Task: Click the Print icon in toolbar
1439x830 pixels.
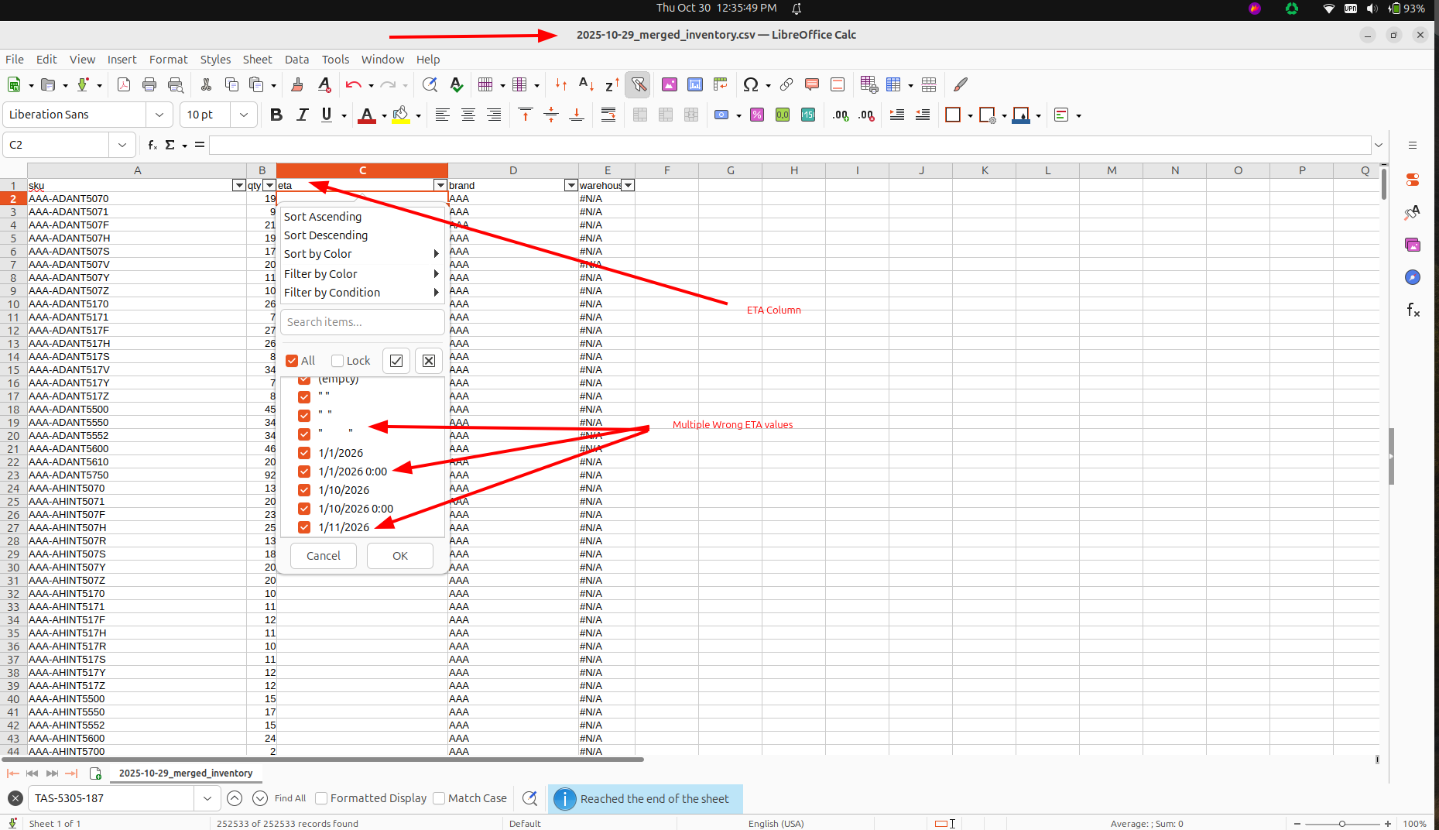Action: 149,84
